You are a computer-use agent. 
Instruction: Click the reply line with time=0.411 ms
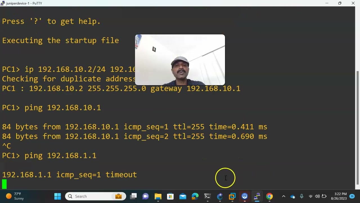coord(134,127)
